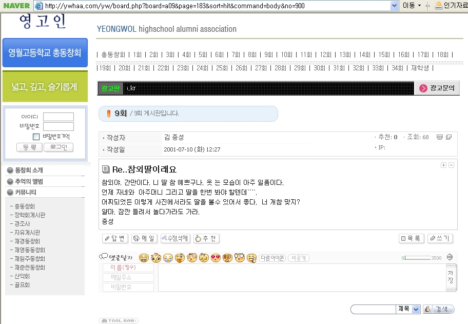Viewport: 468px width, 324px height.
Task: Open the 골프회 sidebar link
Action: pyautogui.click(x=22, y=285)
